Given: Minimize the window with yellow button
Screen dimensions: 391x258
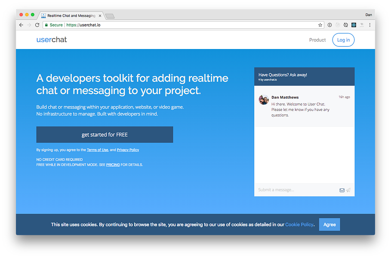Looking at the screenshot, I should [27, 15].
